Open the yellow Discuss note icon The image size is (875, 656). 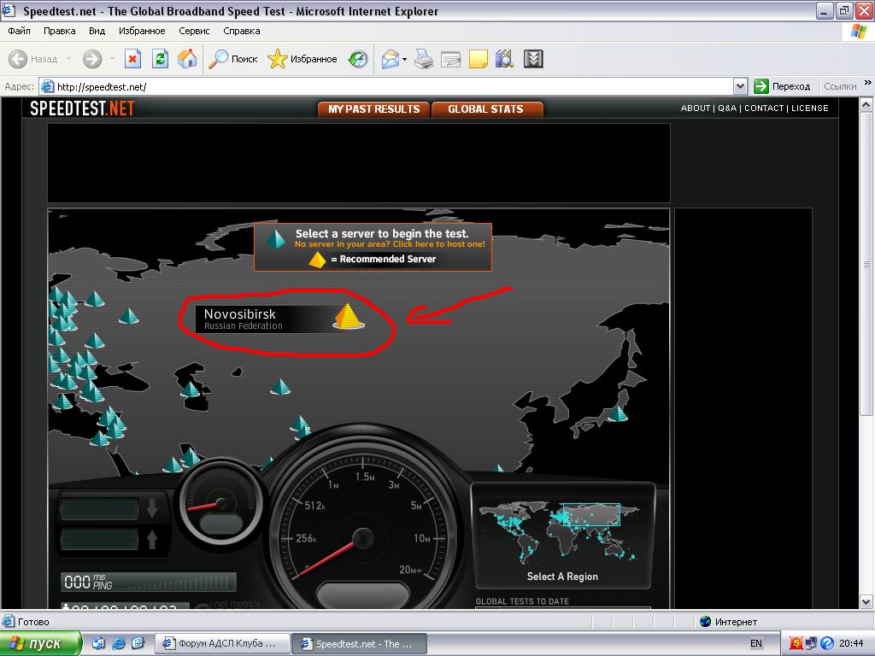[479, 59]
